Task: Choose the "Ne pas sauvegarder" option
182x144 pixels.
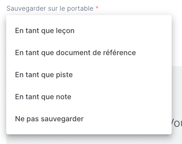Action: pyautogui.click(x=89, y=119)
